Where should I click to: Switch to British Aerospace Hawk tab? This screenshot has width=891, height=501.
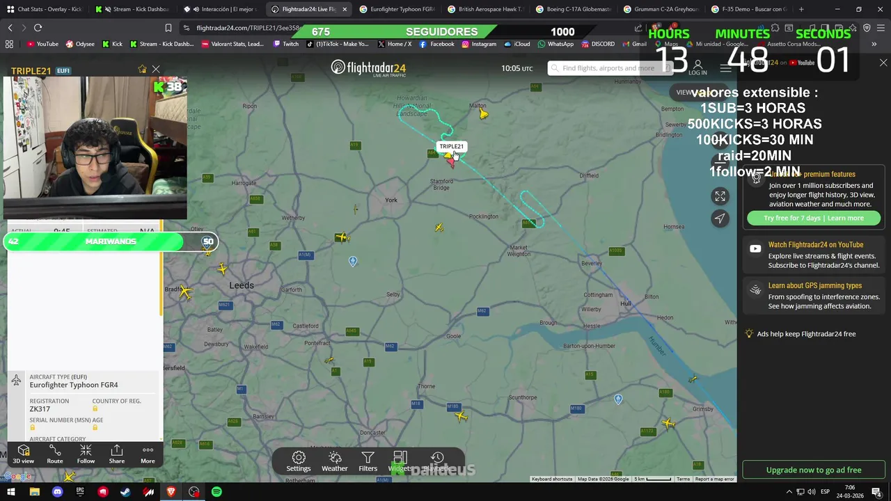(484, 9)
